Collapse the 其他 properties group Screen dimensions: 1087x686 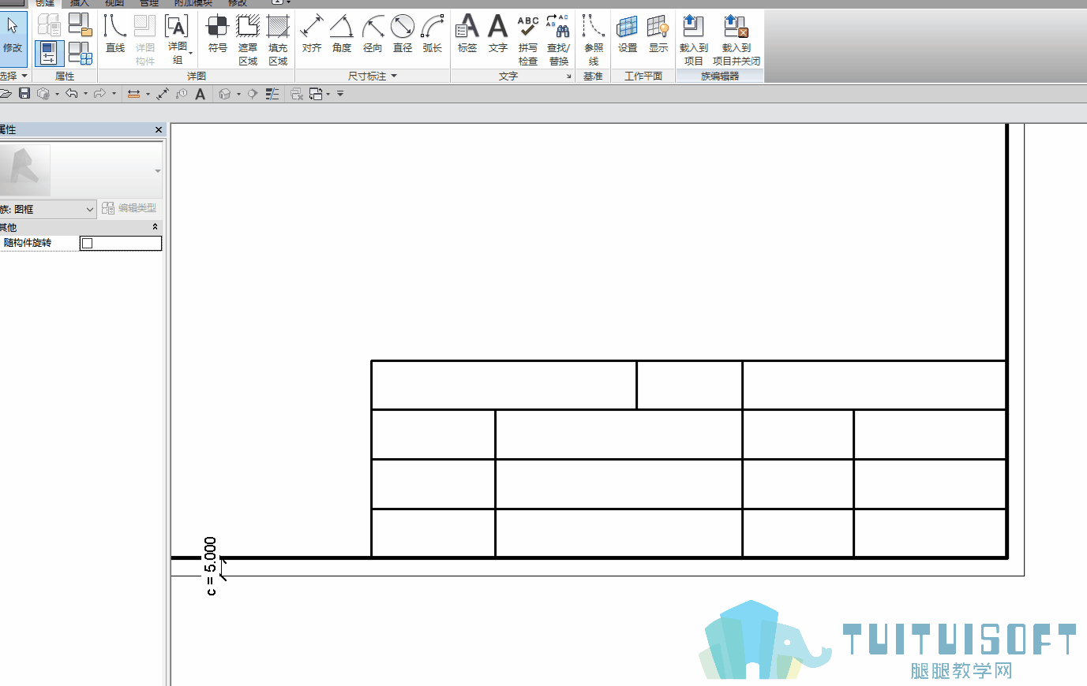tap(155, 227)
